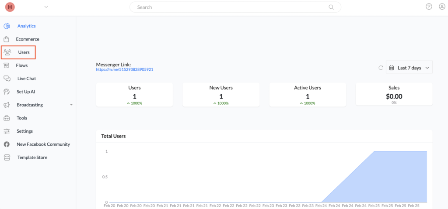The image size is (448, 209).
Task: Select the Ecommerce shopping bag icon
Action: click(x=6, y=39)
